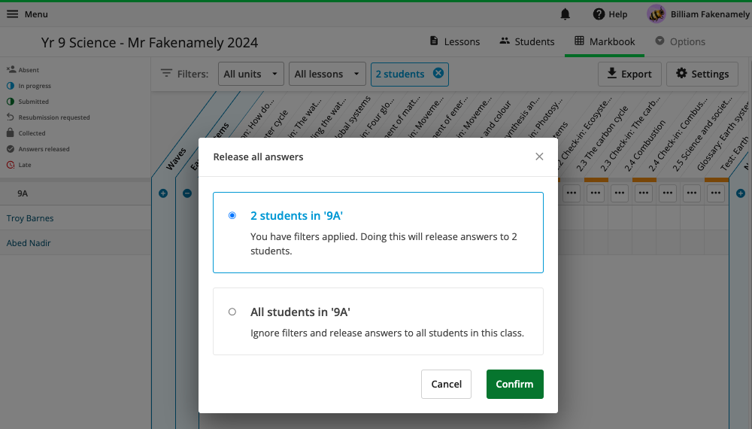Click the Late clock legend icon
The width and height of the screenshot is (752, 429).
[11, 165]
